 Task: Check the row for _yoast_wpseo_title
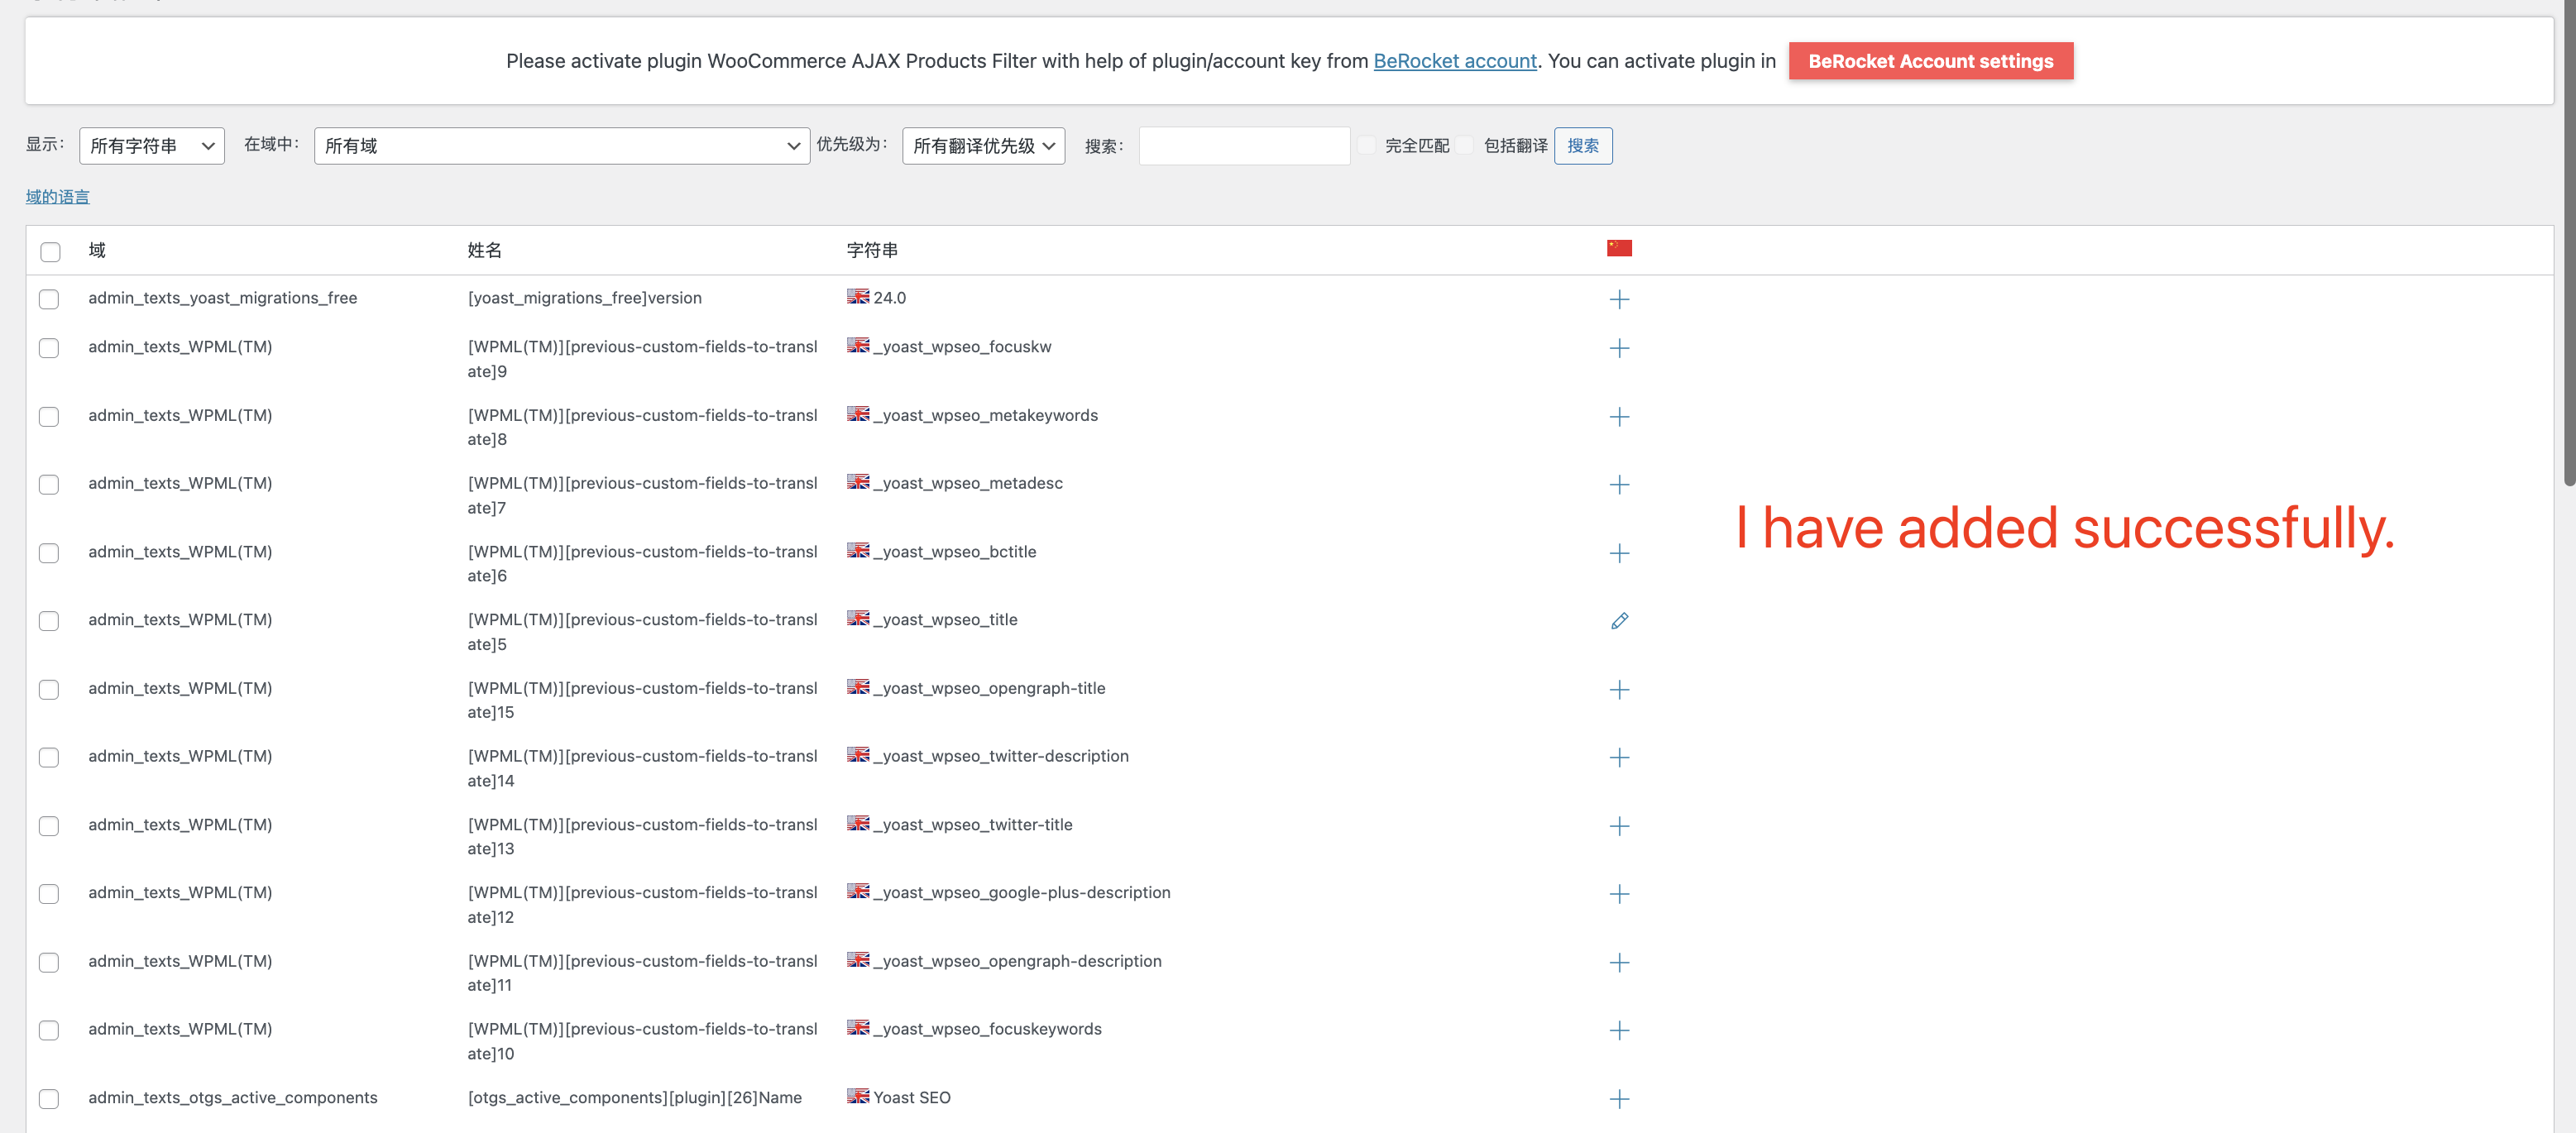point(49,621)
